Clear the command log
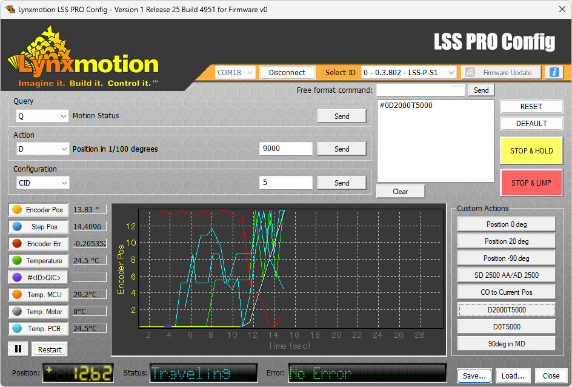 (400, 191)
